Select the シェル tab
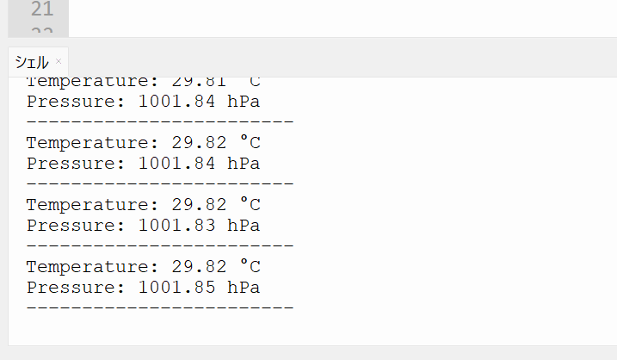The width and height of the screenshot is (617, 360). pyautogui.click(x=32, y=62)
